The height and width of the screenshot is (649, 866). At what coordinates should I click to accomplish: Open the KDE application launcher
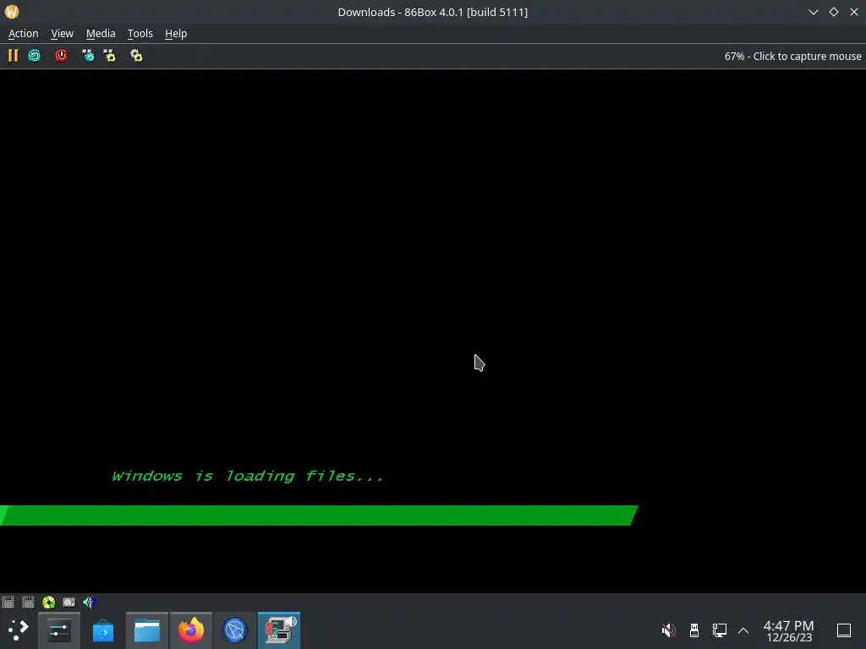tap(19, 630)
